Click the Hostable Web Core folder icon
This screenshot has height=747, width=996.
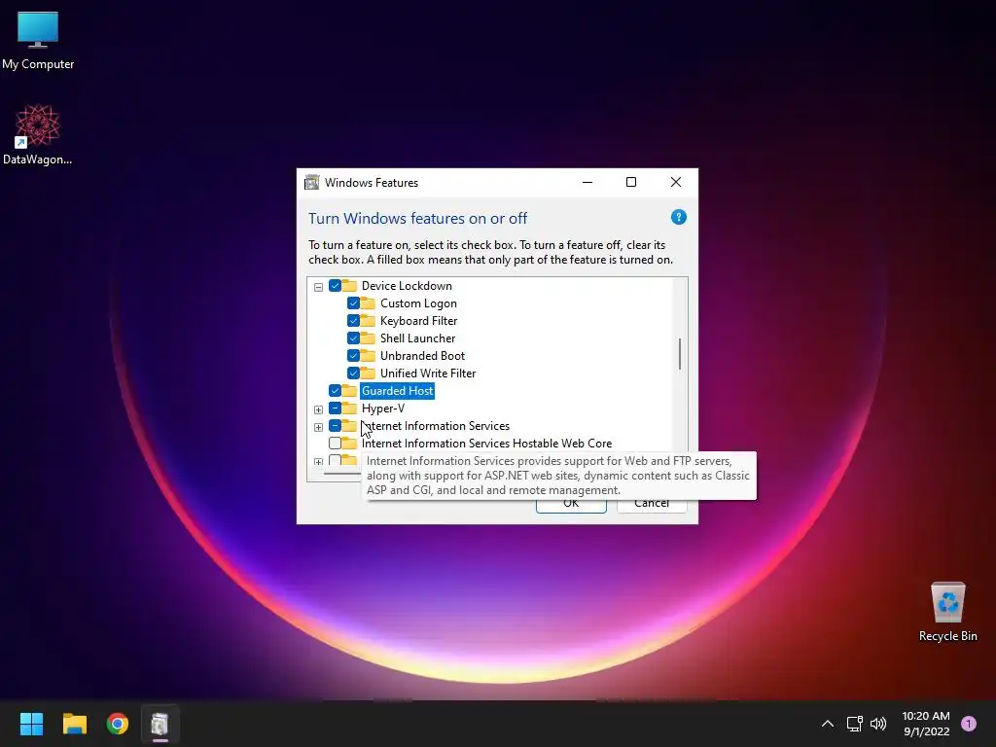pyautogui.click(x=349, y=443)
